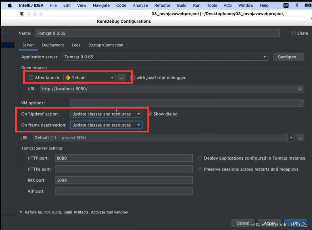Check Preserve sessions across restarts and redeploys

pos(200,169)
